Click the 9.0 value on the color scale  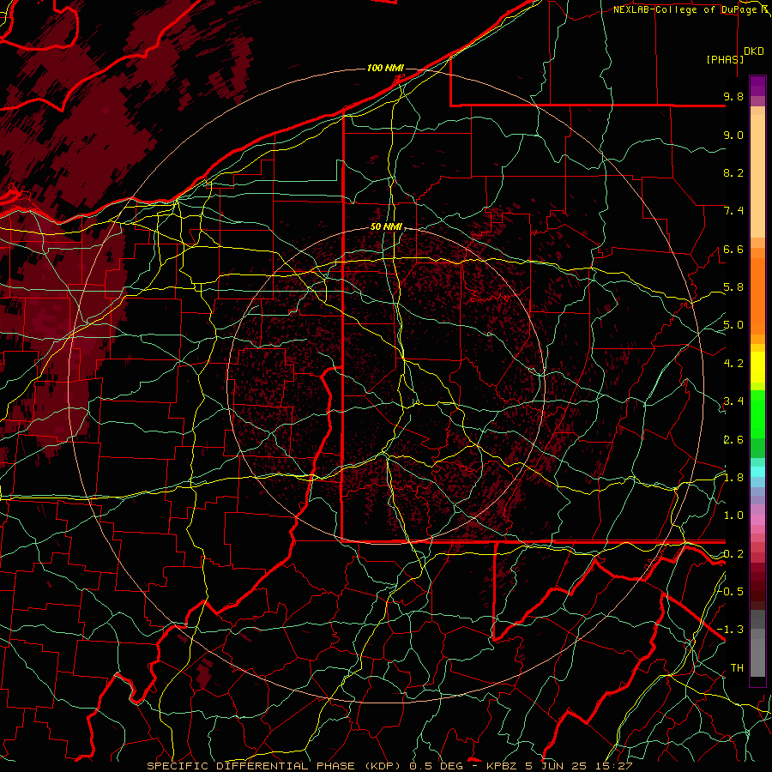pyautogui.click(x=733, y=136)
